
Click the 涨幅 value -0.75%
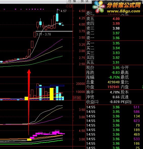click(x=114, y=77)
